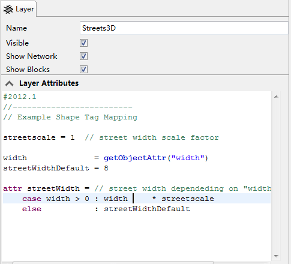Click the horizontal scrollbar below the code

click(113, 263)
